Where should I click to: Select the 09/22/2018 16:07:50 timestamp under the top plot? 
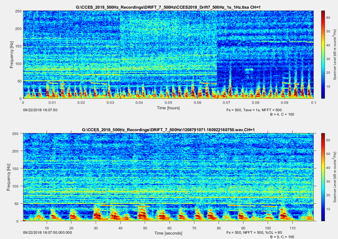[41, 110]
